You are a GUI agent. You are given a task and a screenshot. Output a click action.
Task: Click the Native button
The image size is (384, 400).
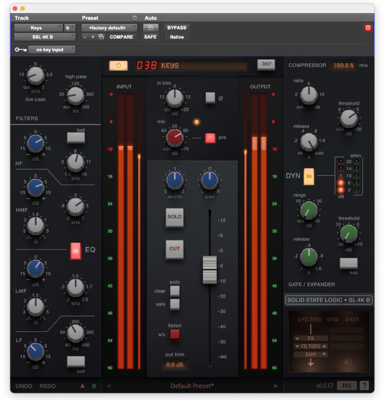pyautogui.click(x=177, y=37)
